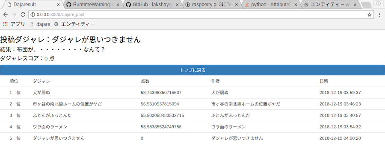Viewport: 385px width, 158px height.
Task: Click the dajare cell 犬が居ぬ in the first row
Action: (41, 93)
